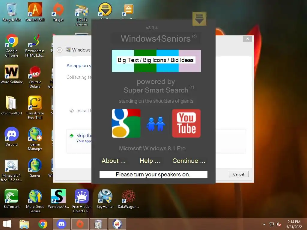This screenshot has height=230, width=307.
Task: Click yellow down-arrow icon atop Windows4Seniors
Action: pos(199,19)
